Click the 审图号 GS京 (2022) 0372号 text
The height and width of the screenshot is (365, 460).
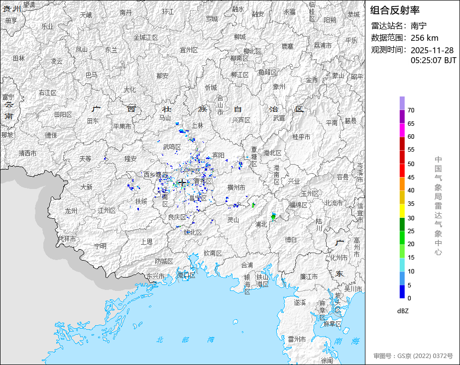(413, 356)
